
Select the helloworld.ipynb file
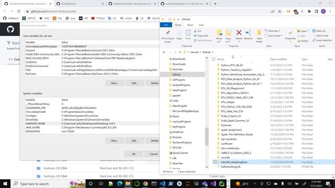(230, 167)
